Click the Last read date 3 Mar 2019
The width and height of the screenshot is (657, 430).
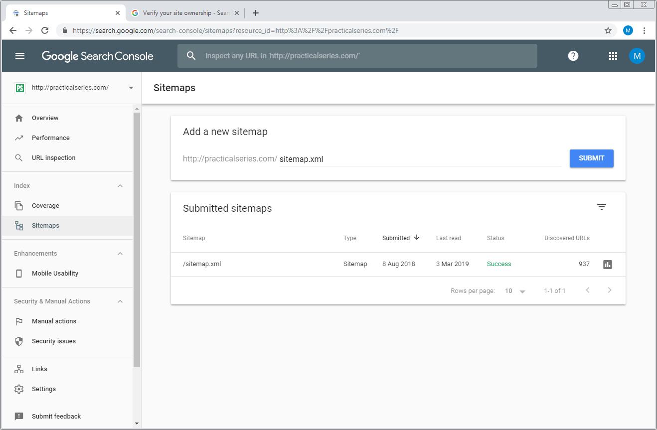[x=453, y=264]
